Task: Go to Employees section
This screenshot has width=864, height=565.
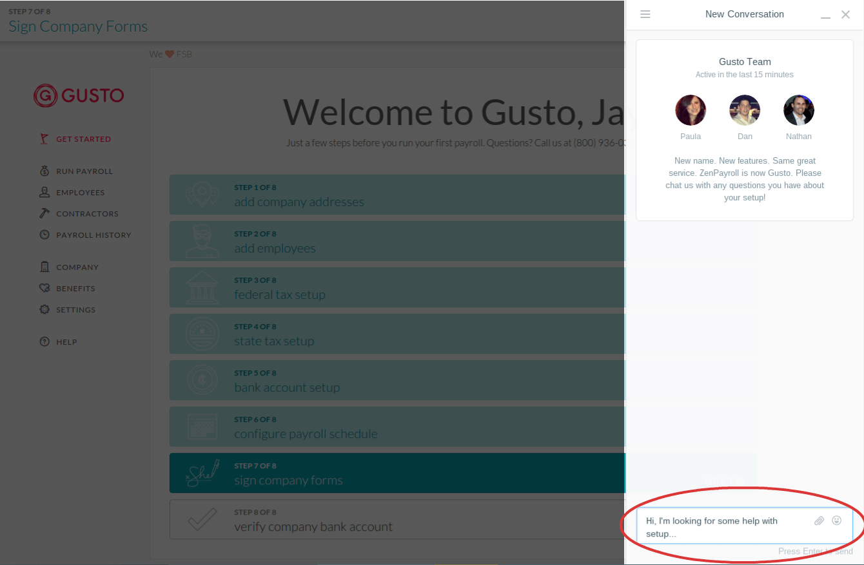Action: coord(80,193)
